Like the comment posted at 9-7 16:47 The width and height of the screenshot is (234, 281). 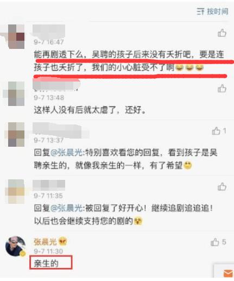pos(222,33)
